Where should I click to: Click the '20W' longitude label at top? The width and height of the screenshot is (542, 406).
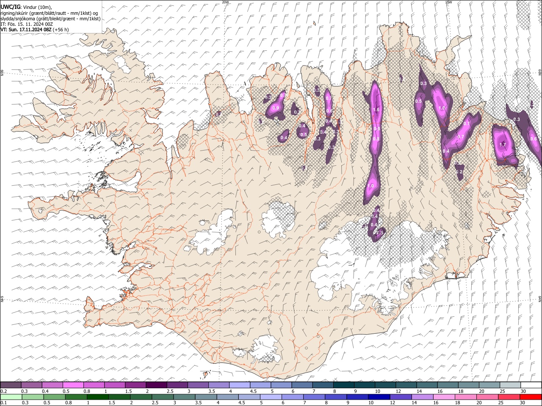(x=225, y=2)
